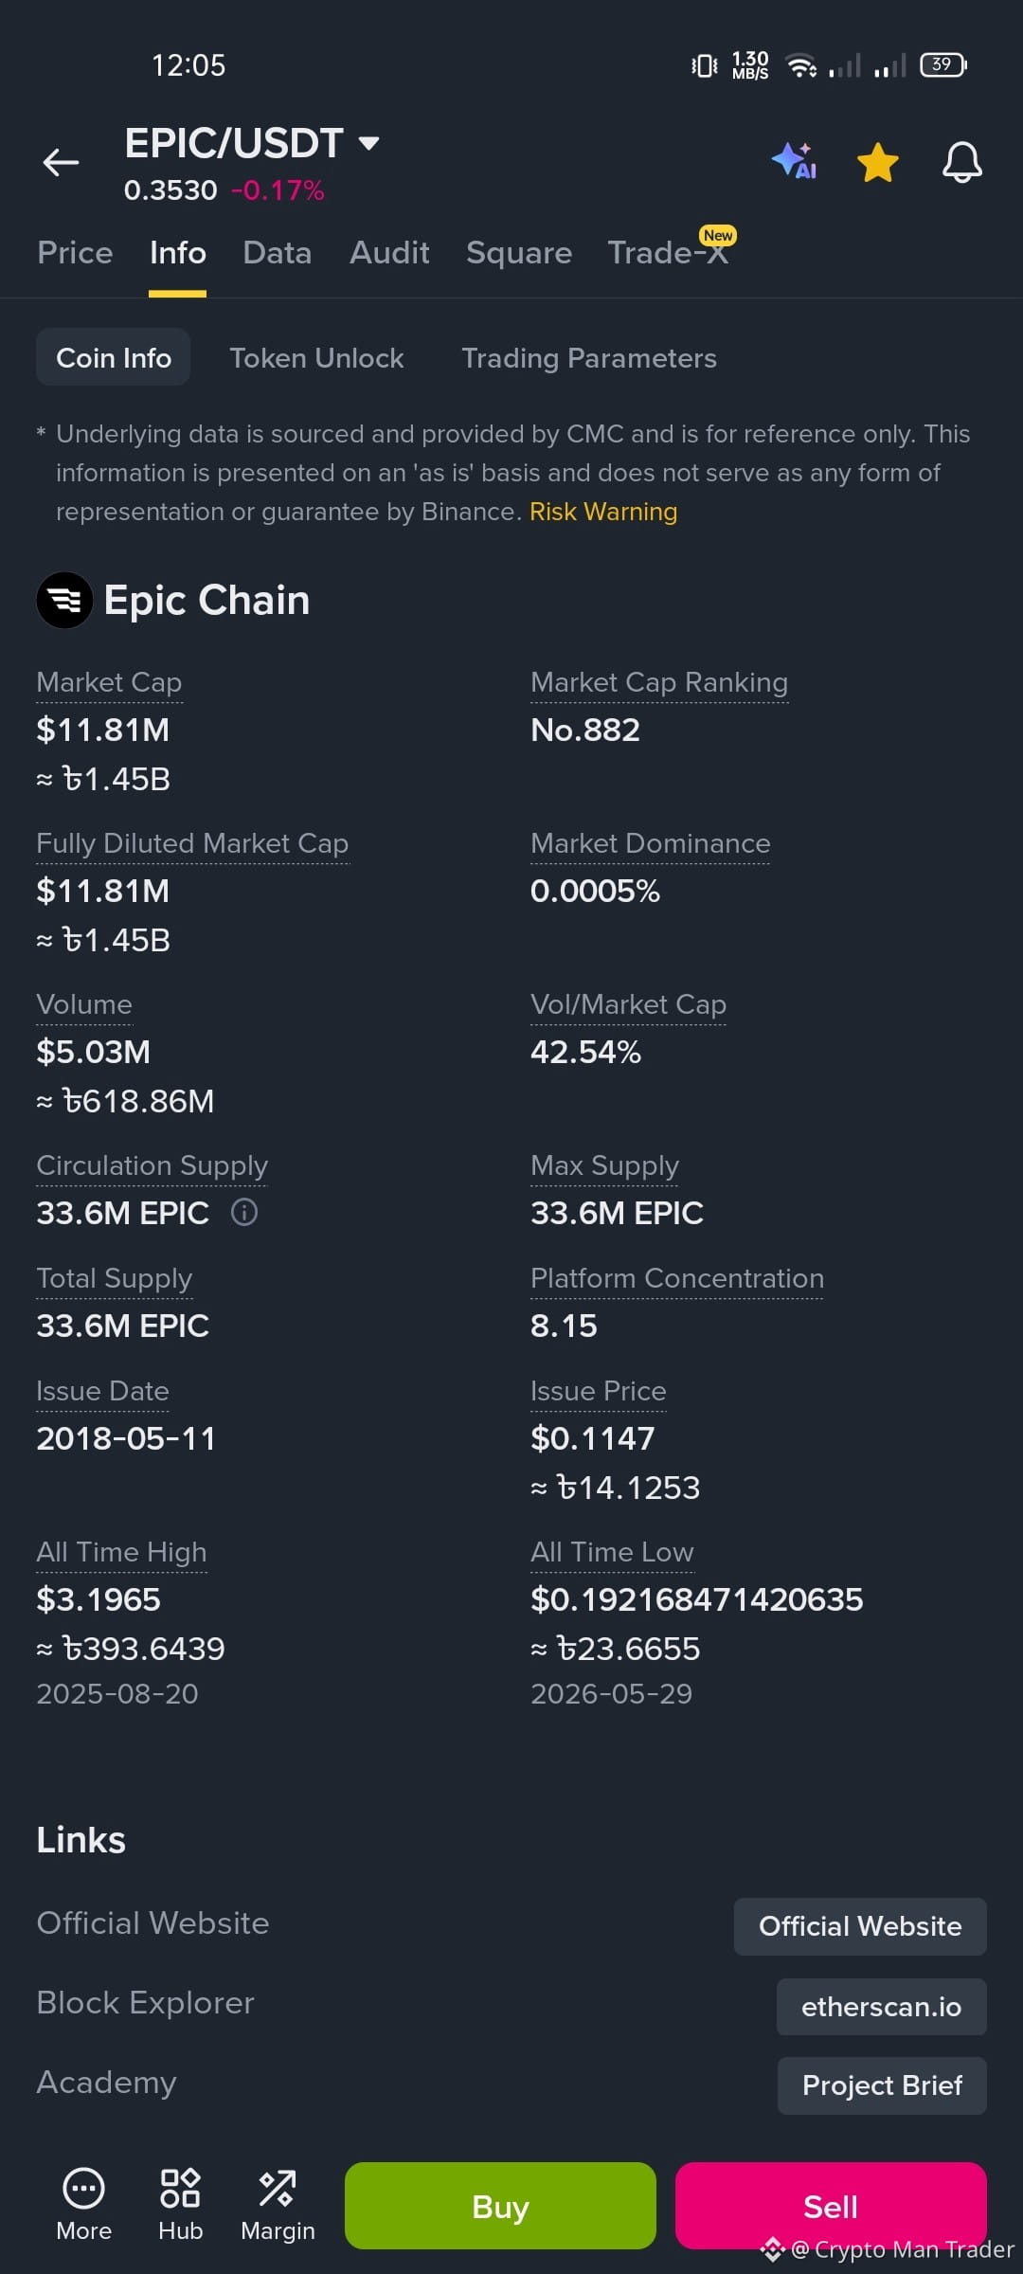Tap the Epic Chain coin logo
The image size is (1023, 2274).
tap(64, 600)
